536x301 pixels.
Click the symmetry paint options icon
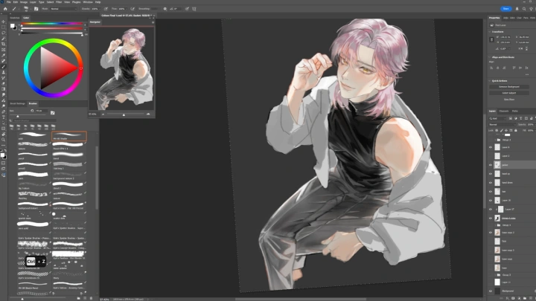194,9
